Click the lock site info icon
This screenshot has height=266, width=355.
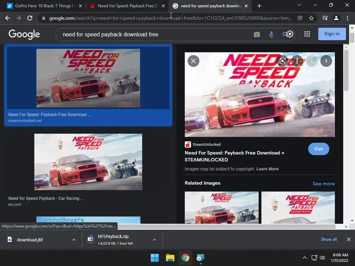tap(44, 18)
